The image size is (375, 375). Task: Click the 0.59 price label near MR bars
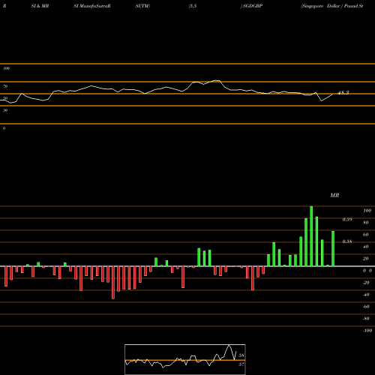click(347, 220)
